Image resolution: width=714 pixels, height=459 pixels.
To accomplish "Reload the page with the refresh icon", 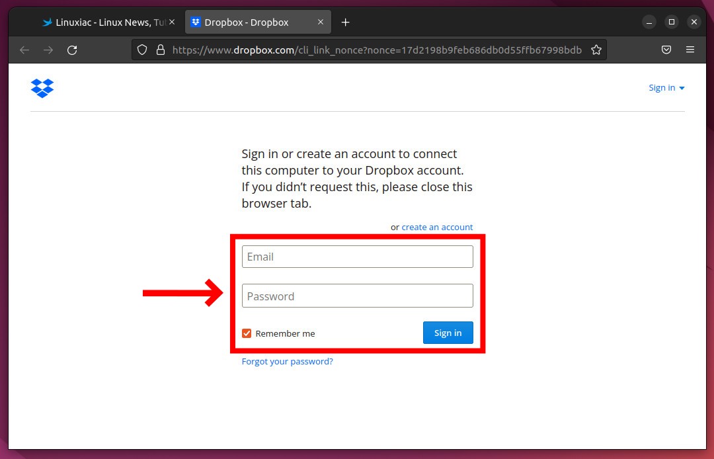I will coord(72,50).
